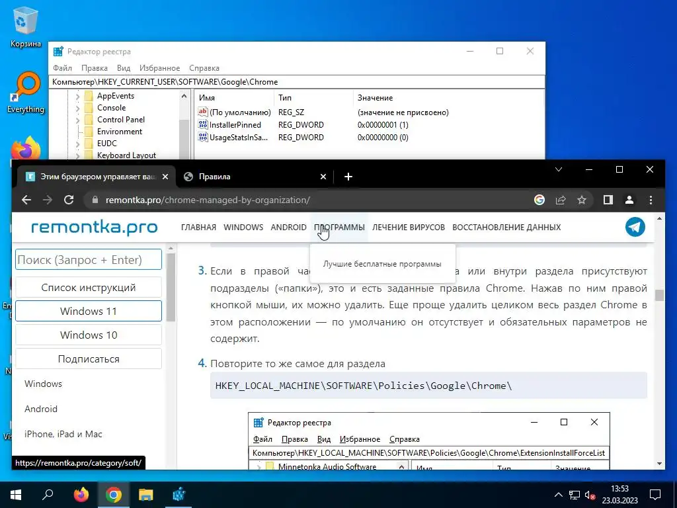Image resolution: width=677 pixels, height=508 pixels.
Task: Open 'ВОССТАНОВЛЕНИЕ ДАННЫХ' nav link
Action: pos(506,228)
